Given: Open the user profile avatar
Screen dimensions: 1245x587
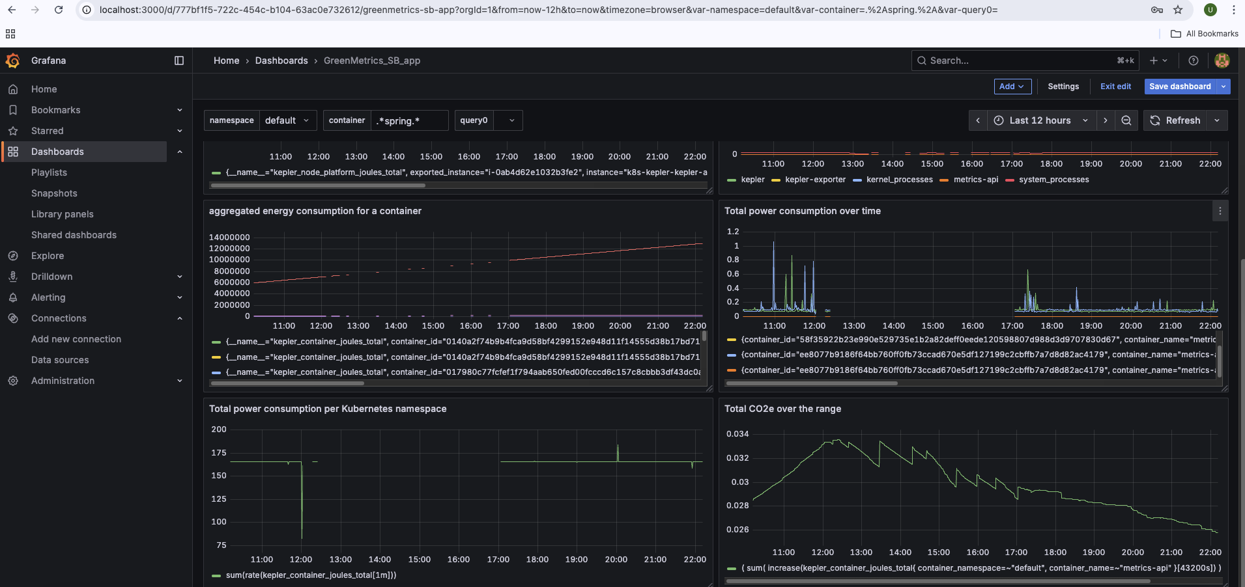Looking at the screenshot, I should 1222,61.
